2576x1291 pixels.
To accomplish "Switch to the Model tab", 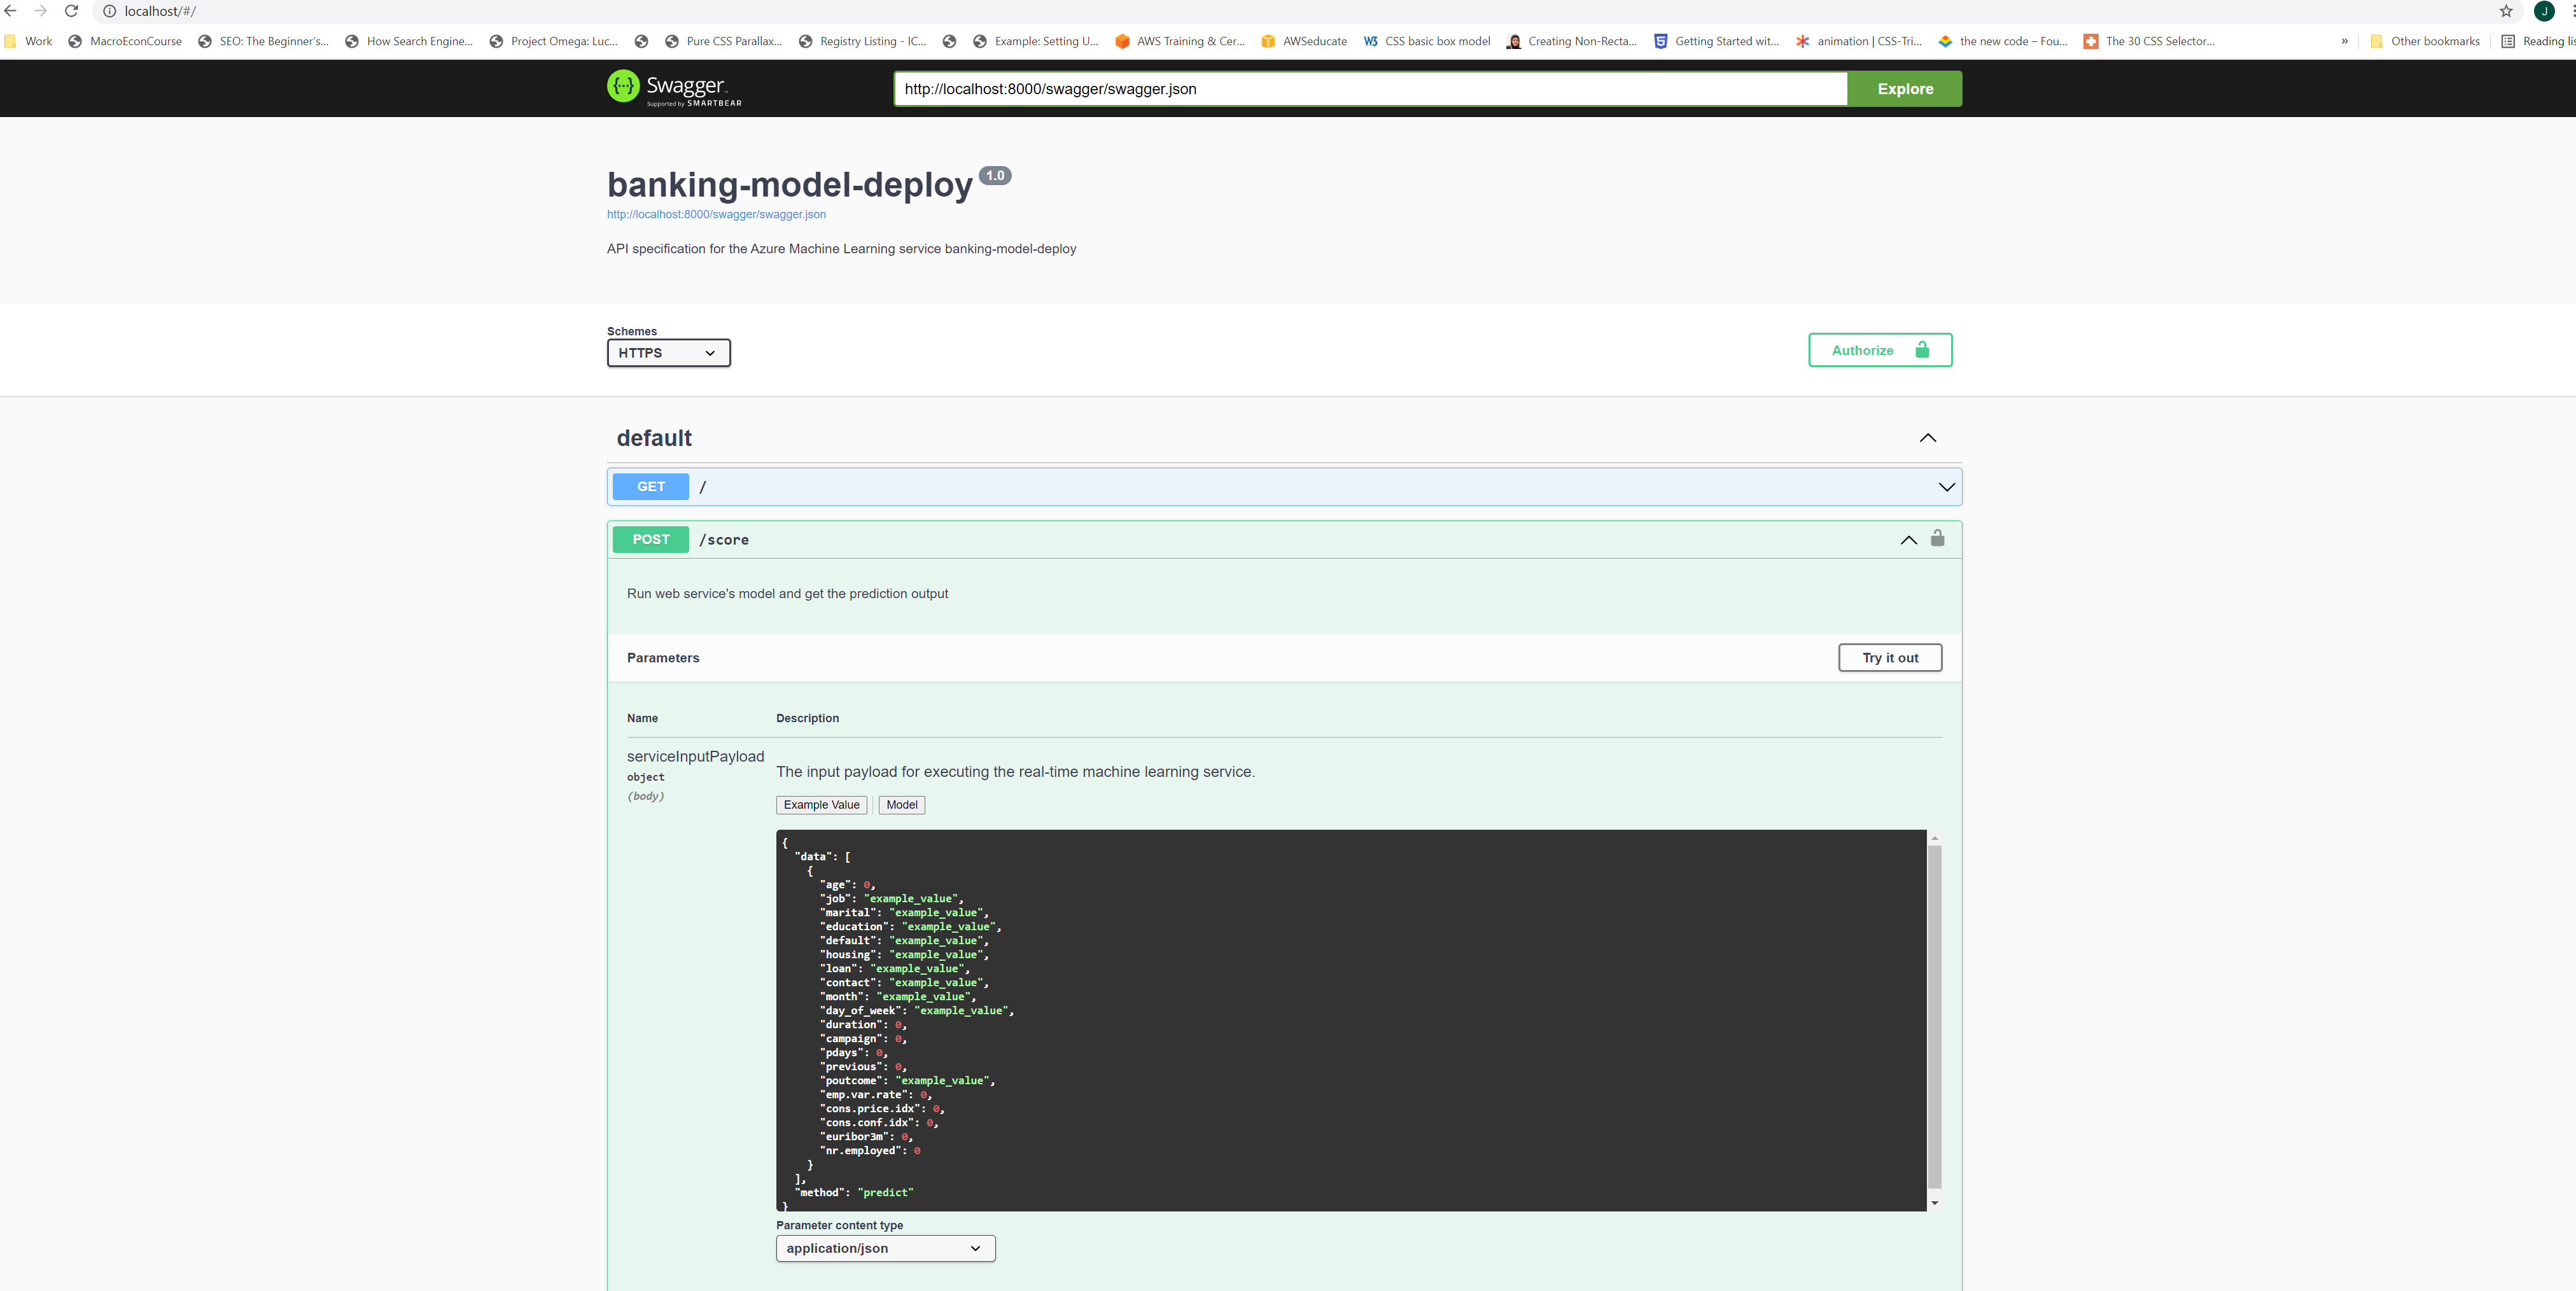I will [900, 805].
